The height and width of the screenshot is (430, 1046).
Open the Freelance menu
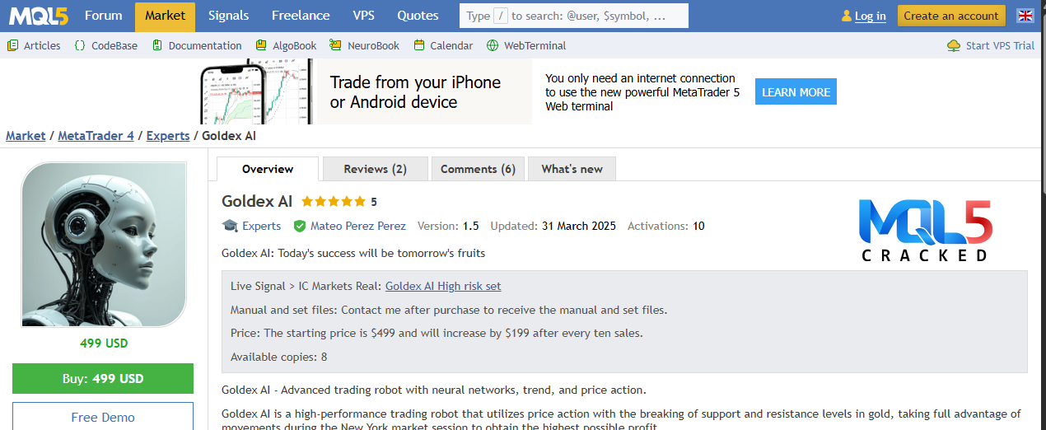pyautogui.click(x=301, y=16)
